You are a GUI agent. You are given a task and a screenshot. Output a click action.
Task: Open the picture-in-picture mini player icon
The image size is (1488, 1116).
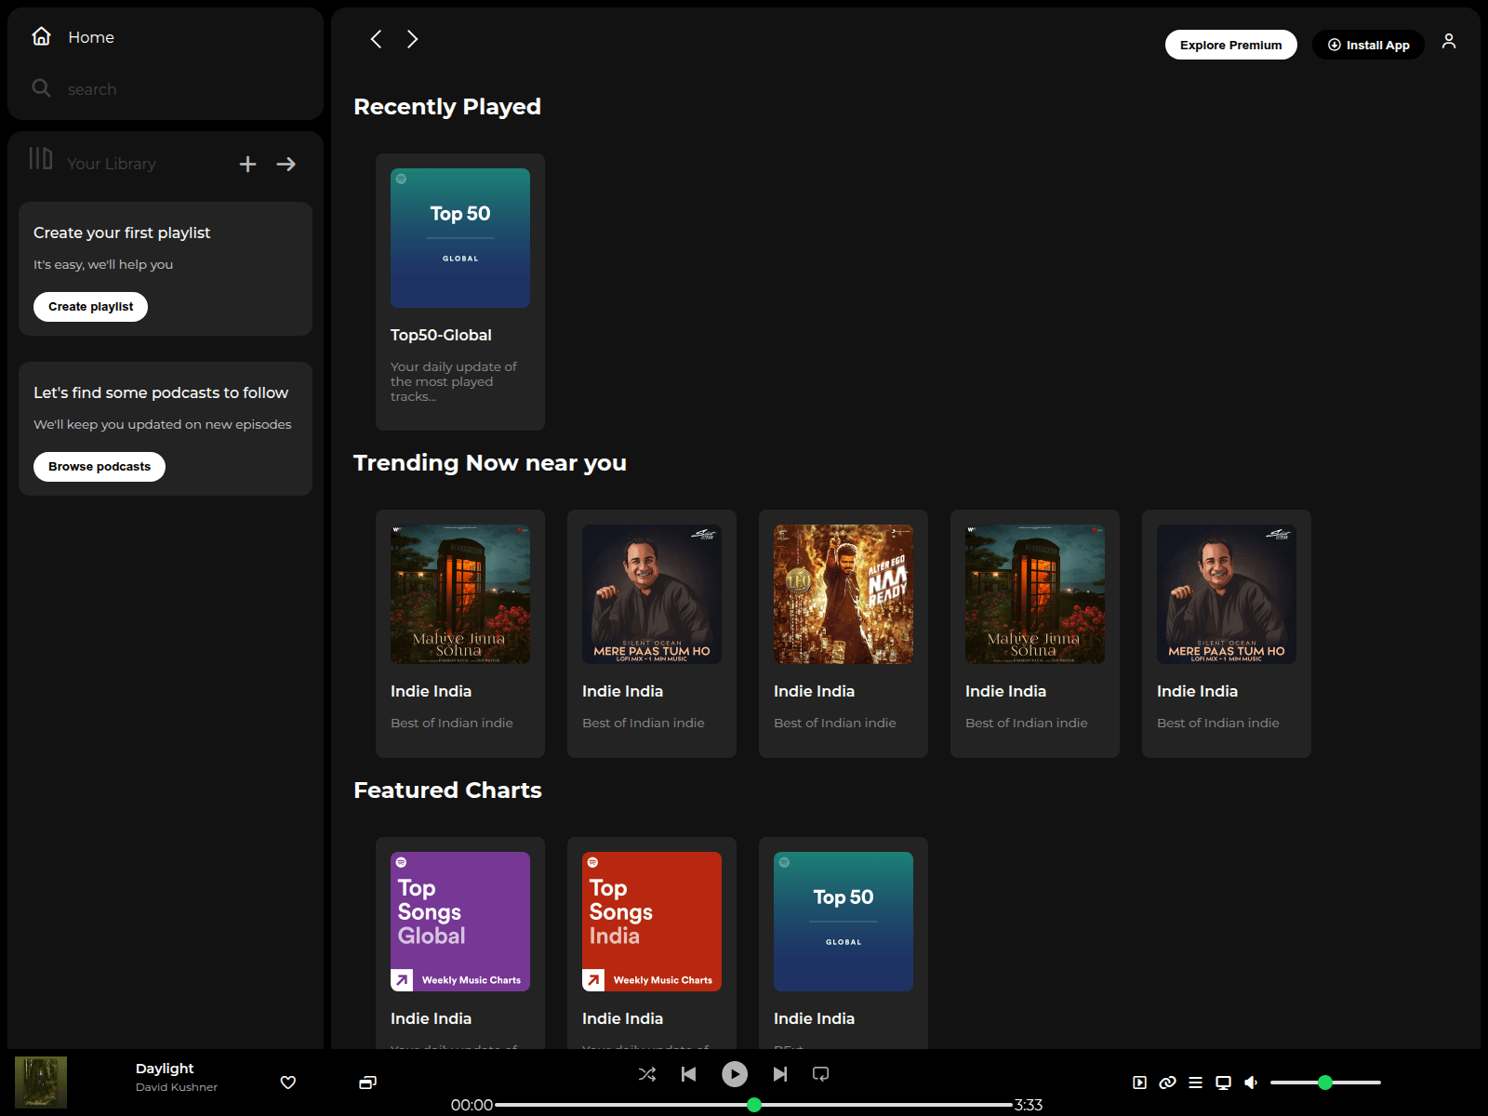click(x=367, y=1083)
